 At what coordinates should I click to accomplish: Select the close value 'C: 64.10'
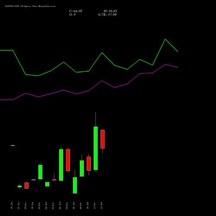76,11
